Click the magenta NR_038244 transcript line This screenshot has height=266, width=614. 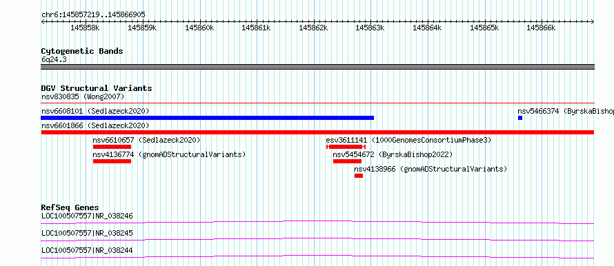coord(317,256)
